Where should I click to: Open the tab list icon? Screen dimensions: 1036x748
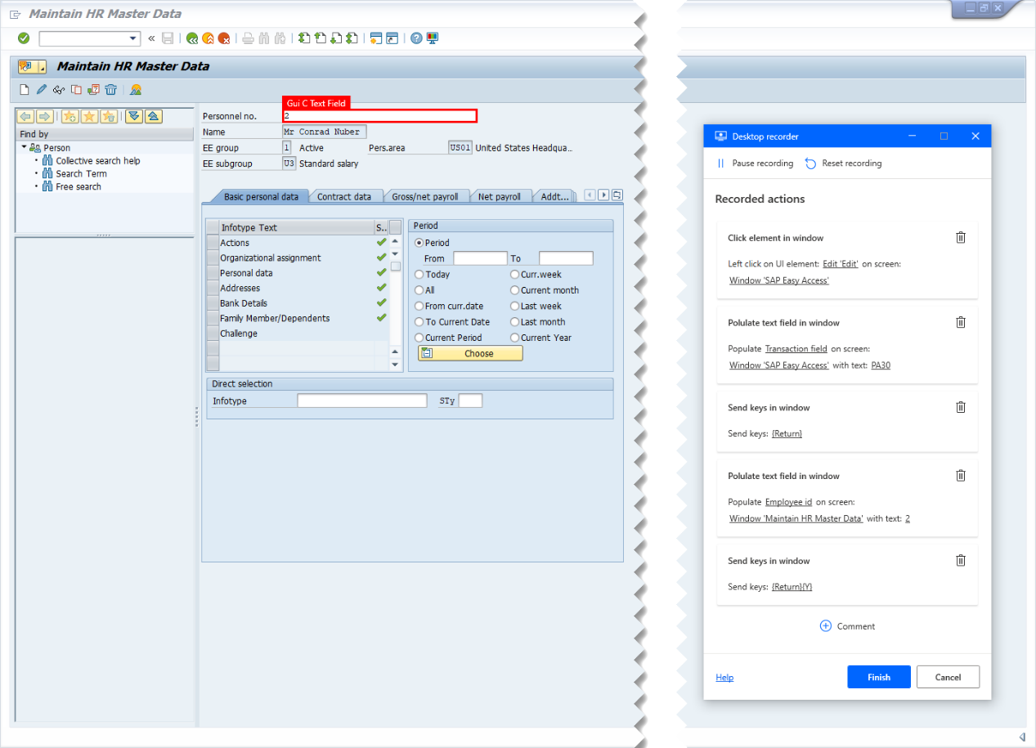point(617,195)
